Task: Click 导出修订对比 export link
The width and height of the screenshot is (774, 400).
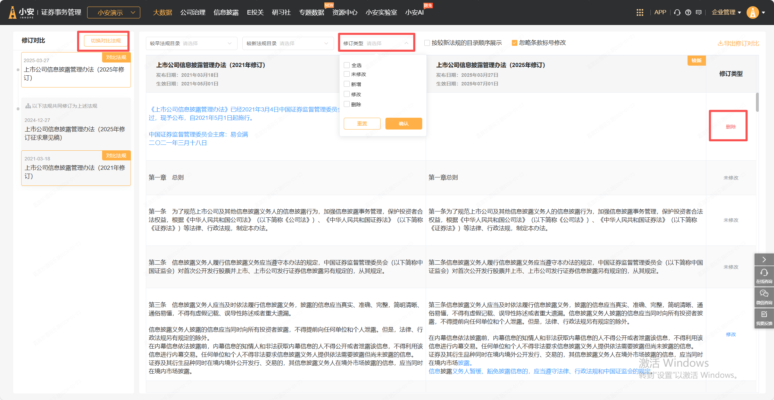Action: pyautogui.click(x=738, y=43)
